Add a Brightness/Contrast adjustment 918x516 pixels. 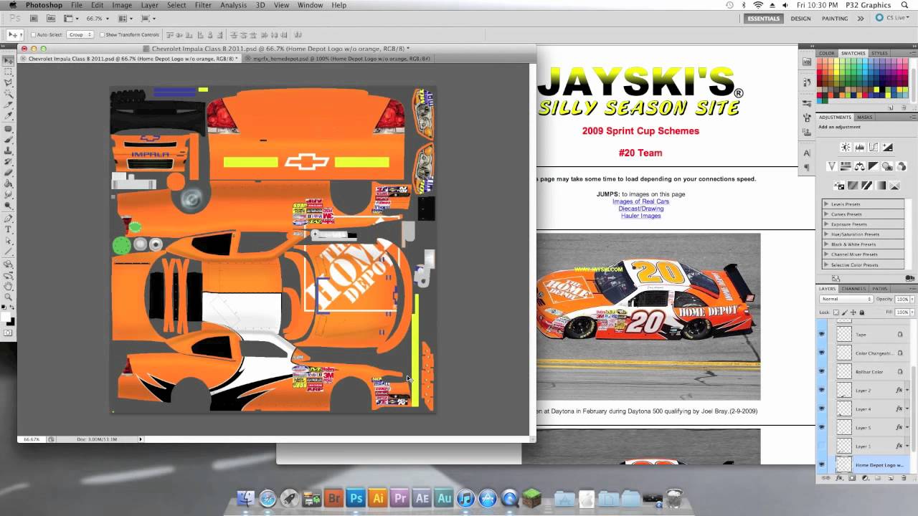[846, 147]
